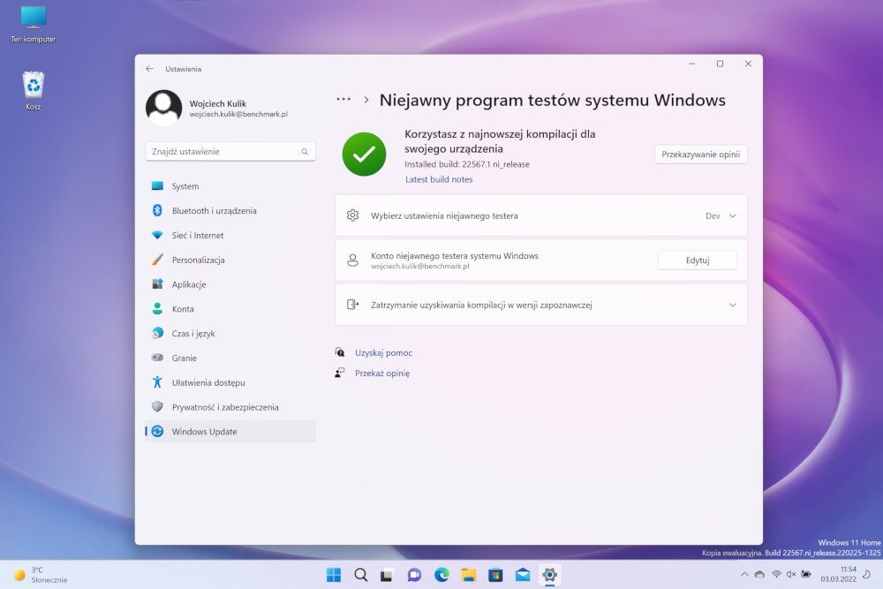Open taskbar Search
Screen dimensions: 883x589
(x=360, y=575)
